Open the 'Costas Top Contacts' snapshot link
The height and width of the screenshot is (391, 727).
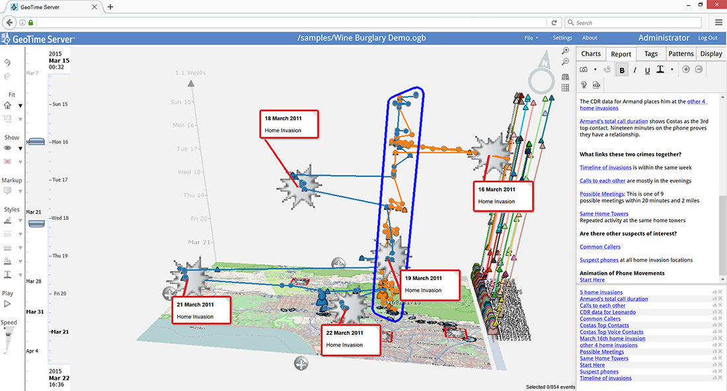click(604, 325)
